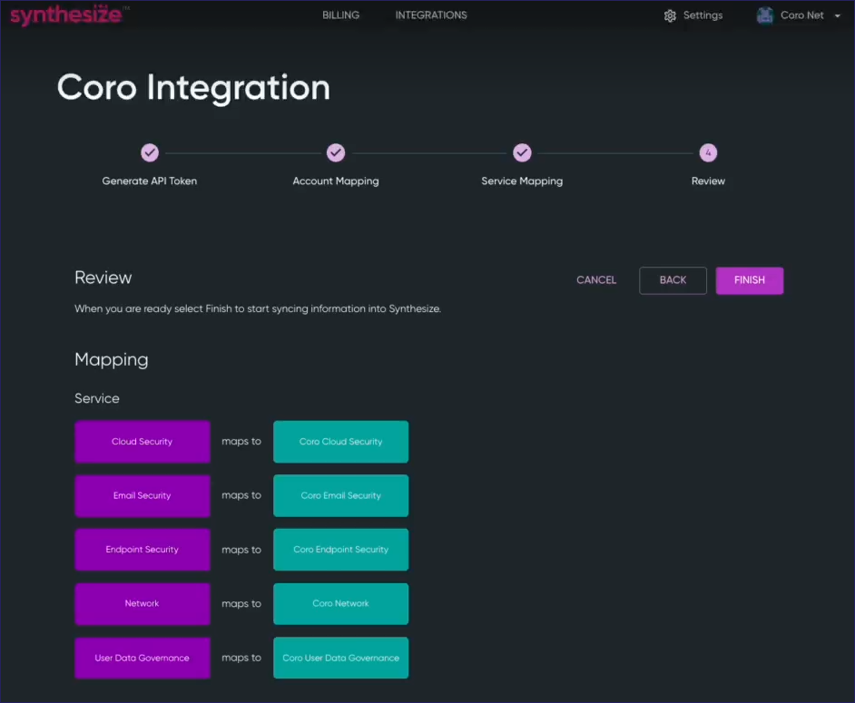Go back using the Back button

click(x=673, y=280)
